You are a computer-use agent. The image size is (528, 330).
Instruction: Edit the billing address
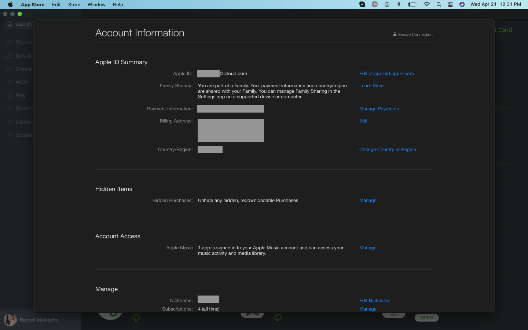(363, 121)
